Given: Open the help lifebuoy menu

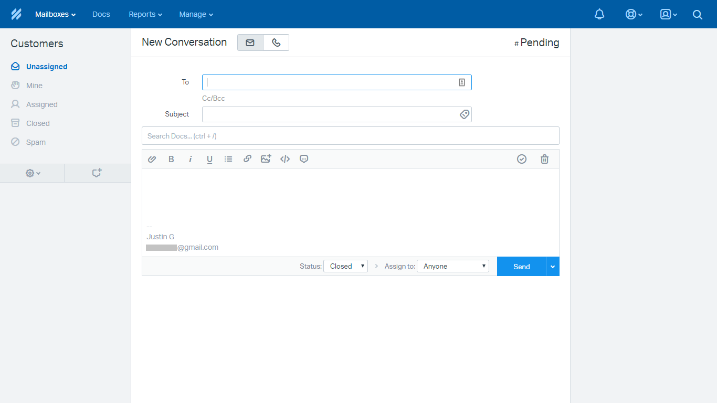Looking at the screenshot, I should 634,14.
